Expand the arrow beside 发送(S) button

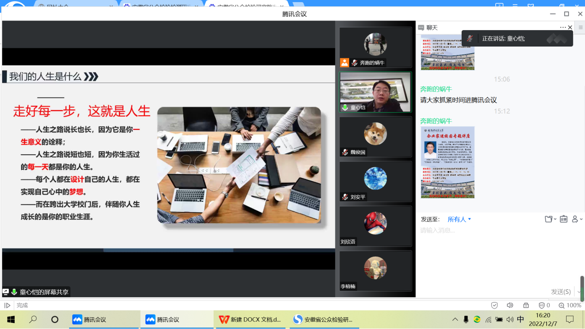(579, 292)
